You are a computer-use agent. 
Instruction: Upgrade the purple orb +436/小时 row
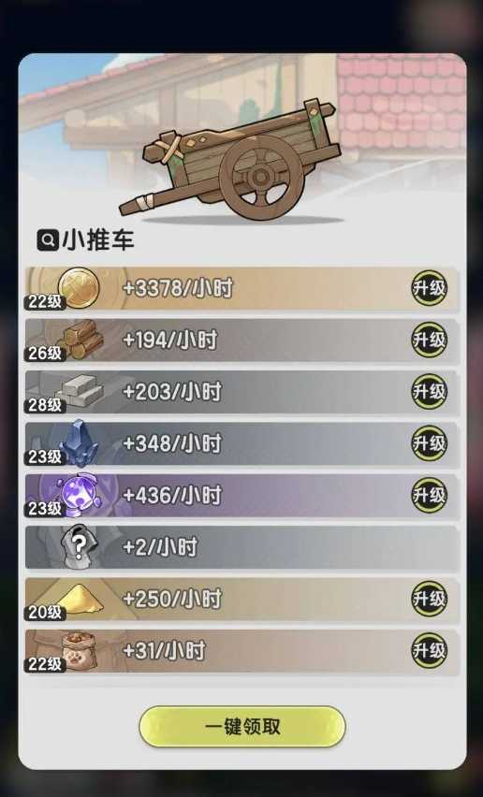click(x=429, y=495)
